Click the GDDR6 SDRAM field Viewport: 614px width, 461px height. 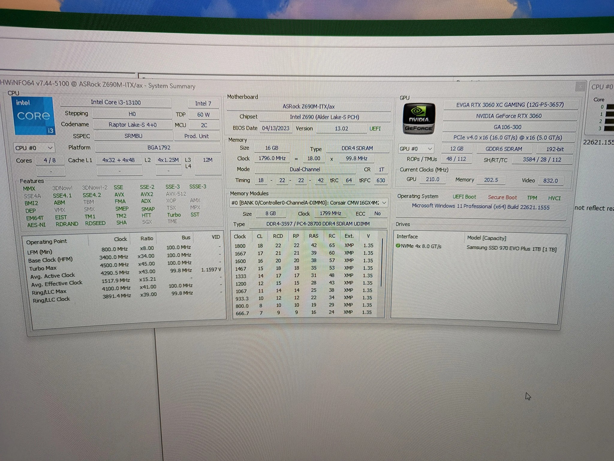click(x=504, y=149)
